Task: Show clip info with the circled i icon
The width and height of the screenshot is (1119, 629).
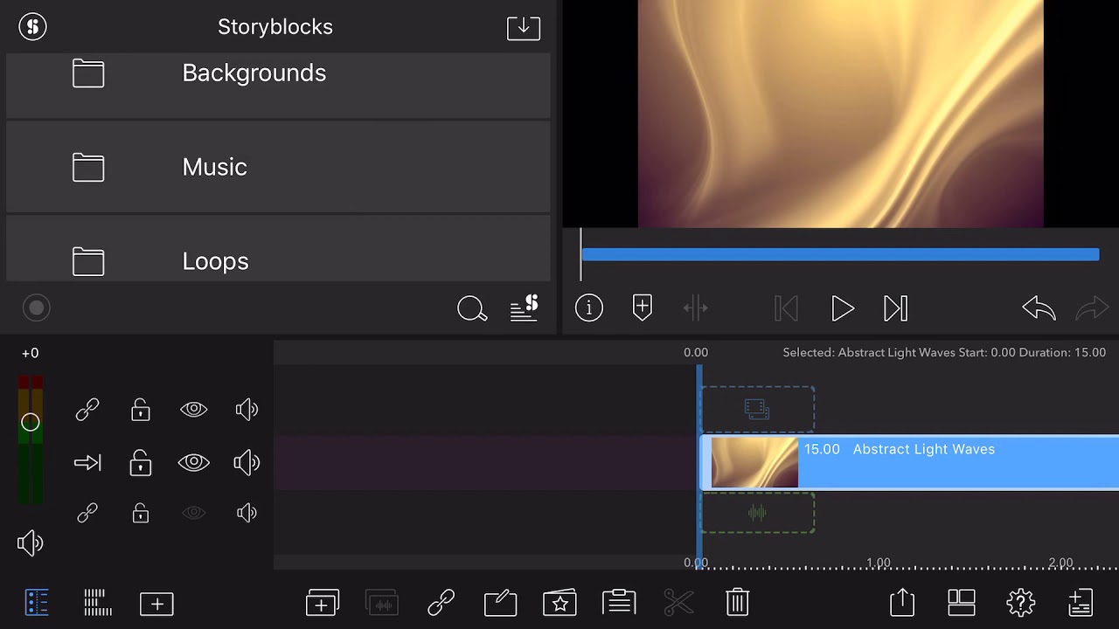Action: [589, 308]
